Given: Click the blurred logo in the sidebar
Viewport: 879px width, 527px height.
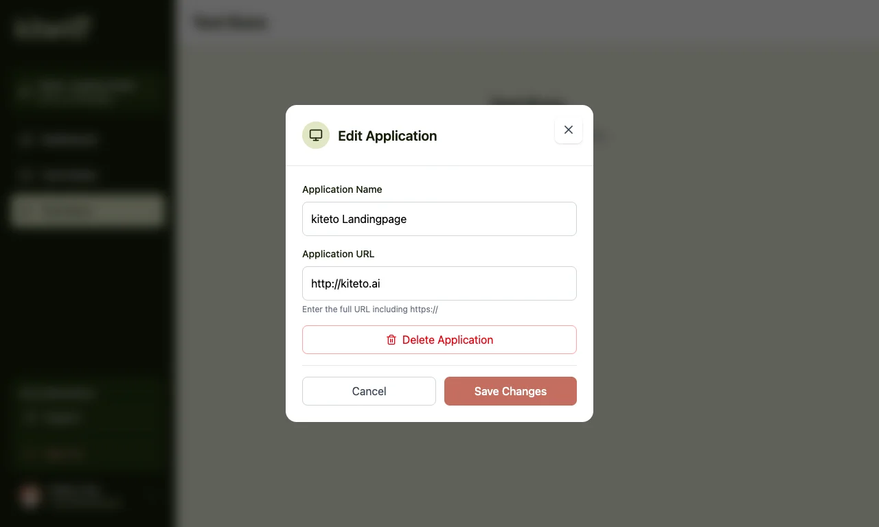Looking at the screenshot, I should tap(52, 28).
